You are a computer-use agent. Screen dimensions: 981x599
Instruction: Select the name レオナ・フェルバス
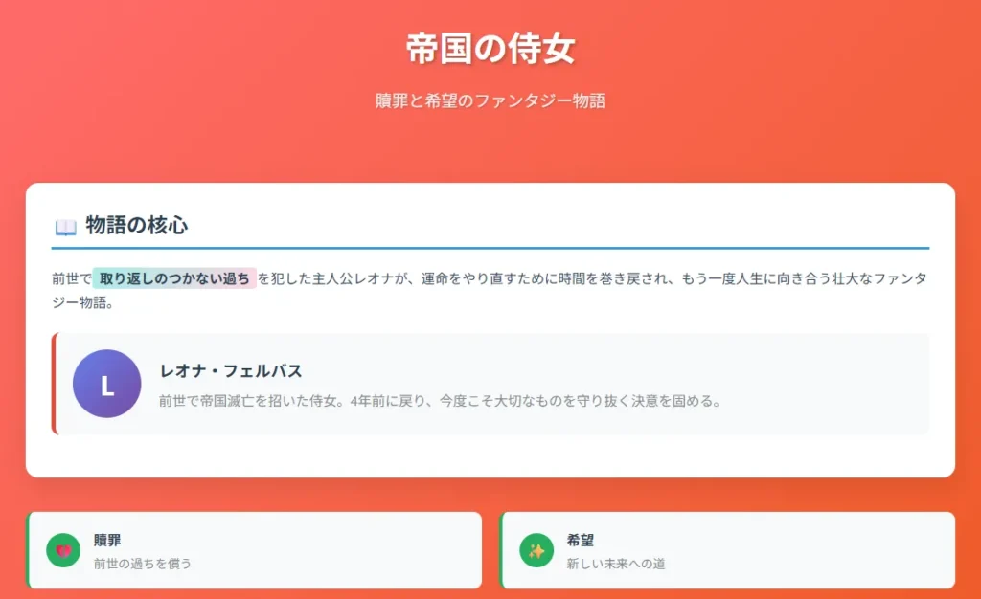pyautogui.click(x=231, y=371)
